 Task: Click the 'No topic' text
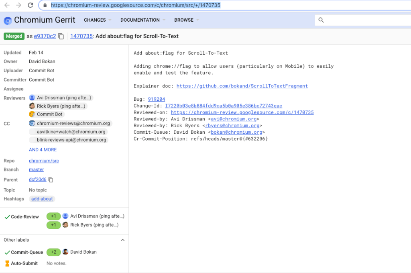point(38,190)
